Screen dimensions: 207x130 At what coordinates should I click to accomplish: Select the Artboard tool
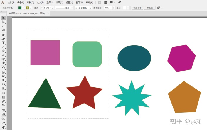4,119
